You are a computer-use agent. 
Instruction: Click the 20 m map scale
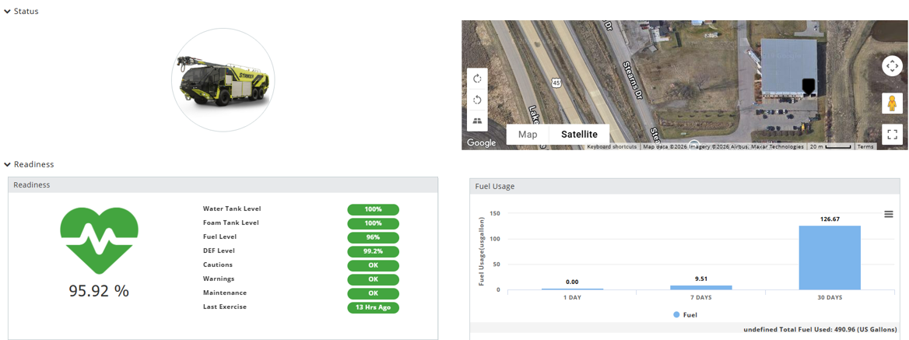point(830,147)
